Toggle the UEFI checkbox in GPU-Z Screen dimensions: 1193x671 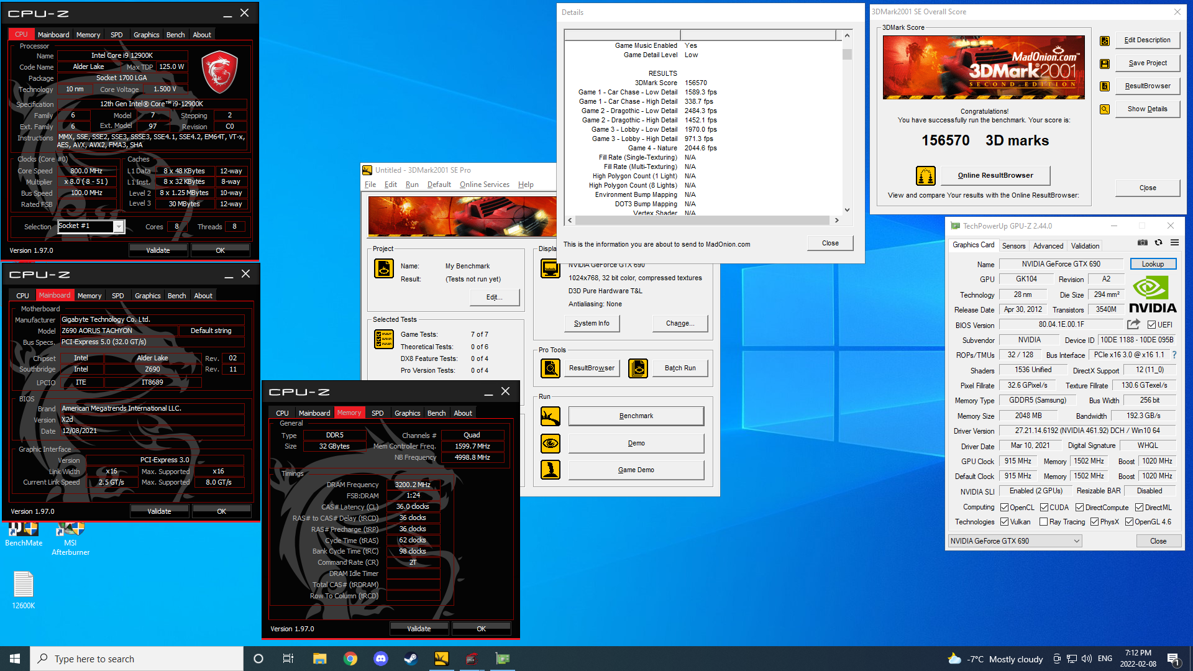tap(1151, 325)
